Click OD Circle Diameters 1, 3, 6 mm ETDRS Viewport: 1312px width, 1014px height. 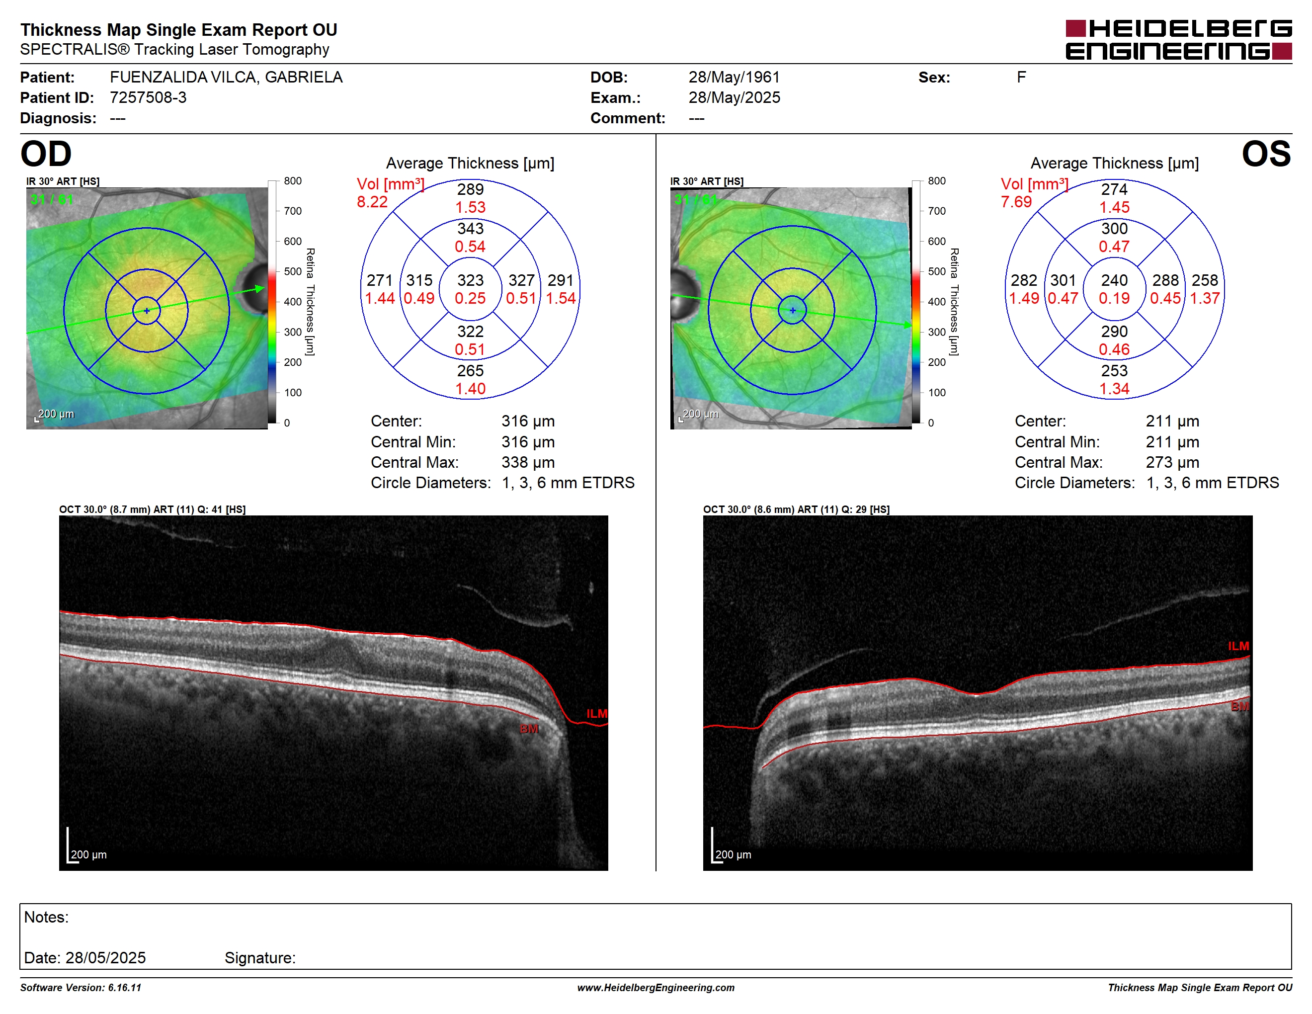pyautogui.click(x=569, y=482)
